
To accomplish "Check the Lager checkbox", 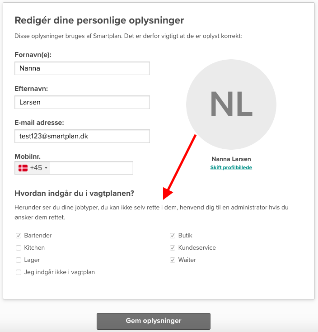I will point(19,260).
